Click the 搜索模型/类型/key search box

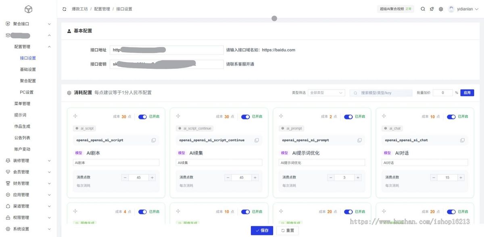tap(381, 93)
